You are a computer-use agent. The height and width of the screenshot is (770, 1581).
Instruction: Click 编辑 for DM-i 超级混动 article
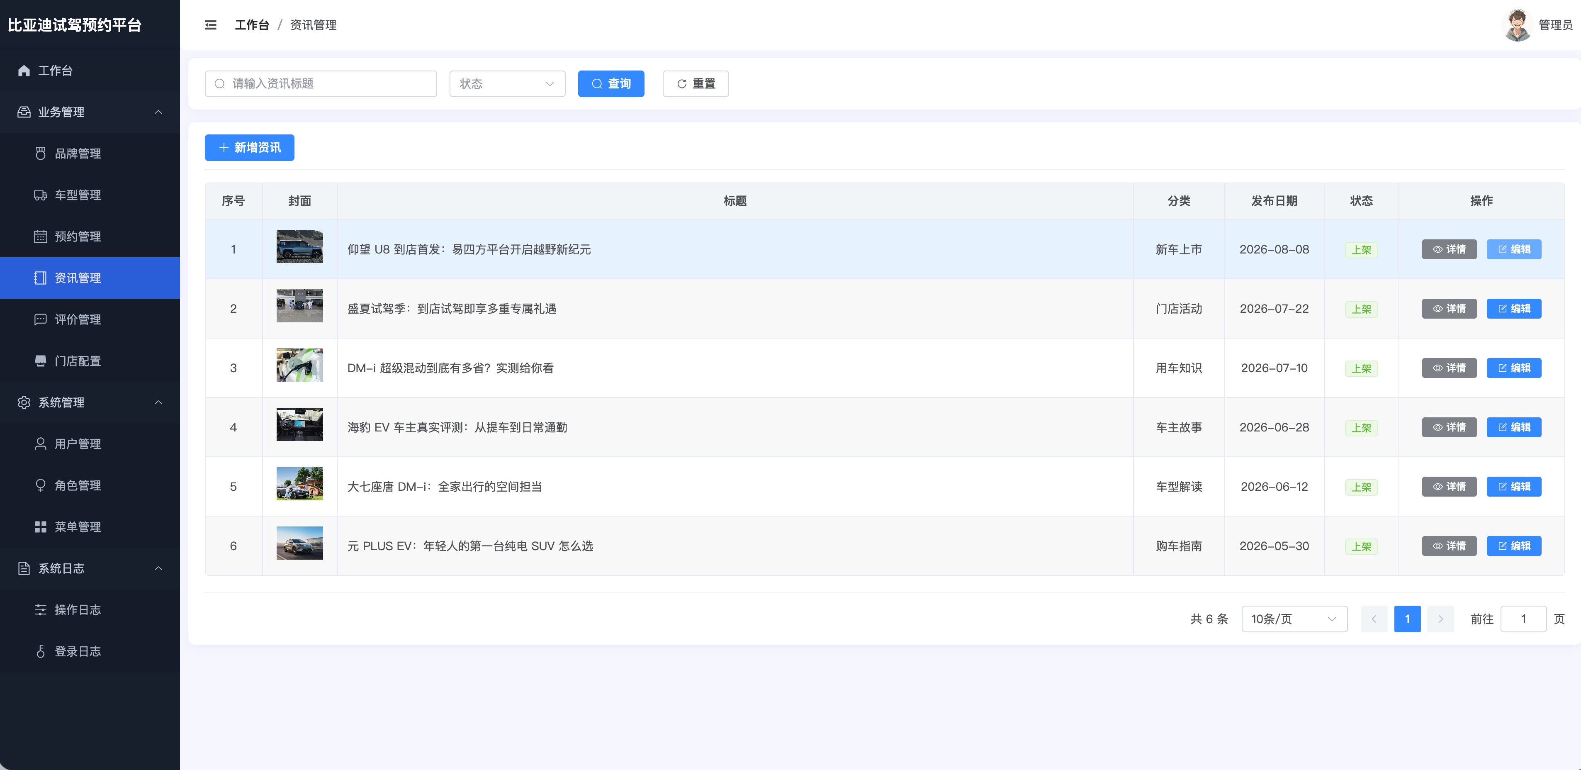(x=1514, y=368)
